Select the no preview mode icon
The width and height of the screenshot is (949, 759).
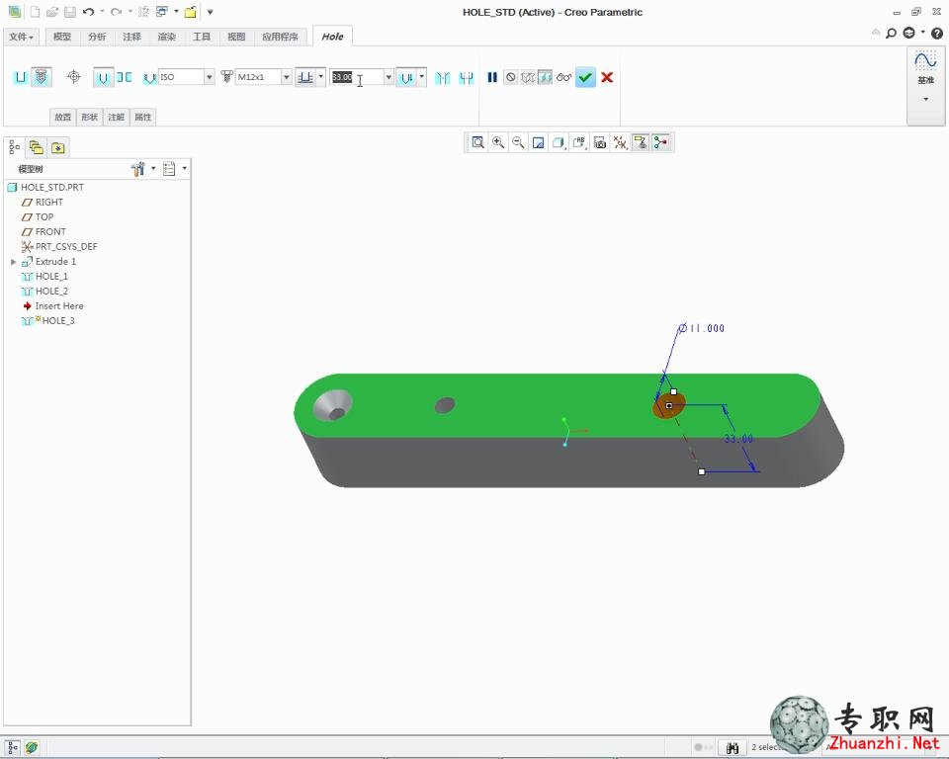coord(511,77)
